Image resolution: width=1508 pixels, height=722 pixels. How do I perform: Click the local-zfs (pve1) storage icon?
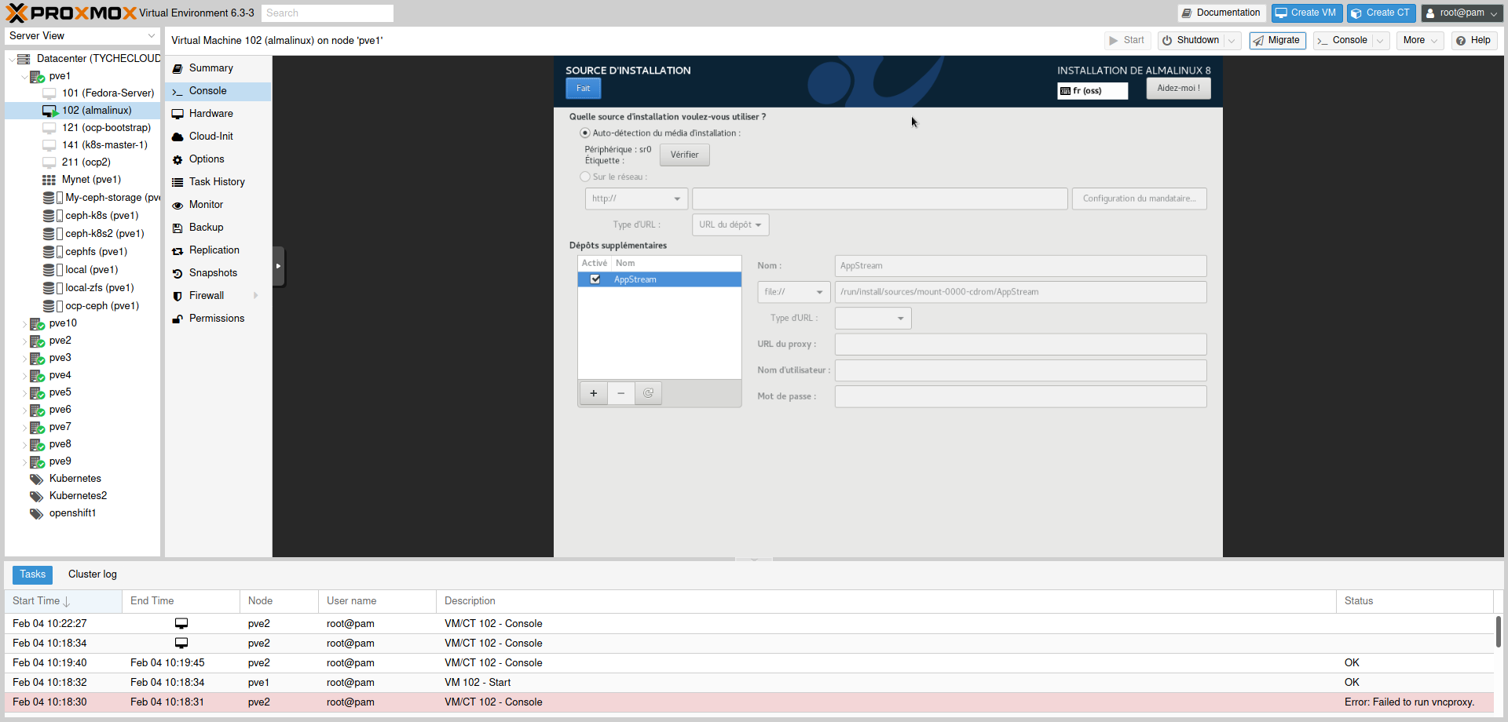[x=49, y=288]
